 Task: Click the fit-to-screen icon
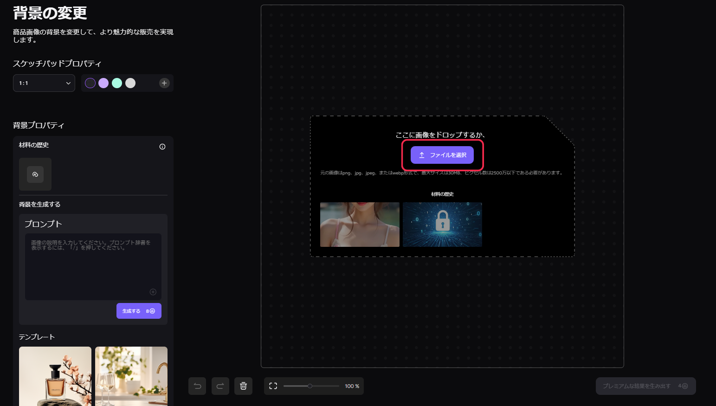[273, 386]
